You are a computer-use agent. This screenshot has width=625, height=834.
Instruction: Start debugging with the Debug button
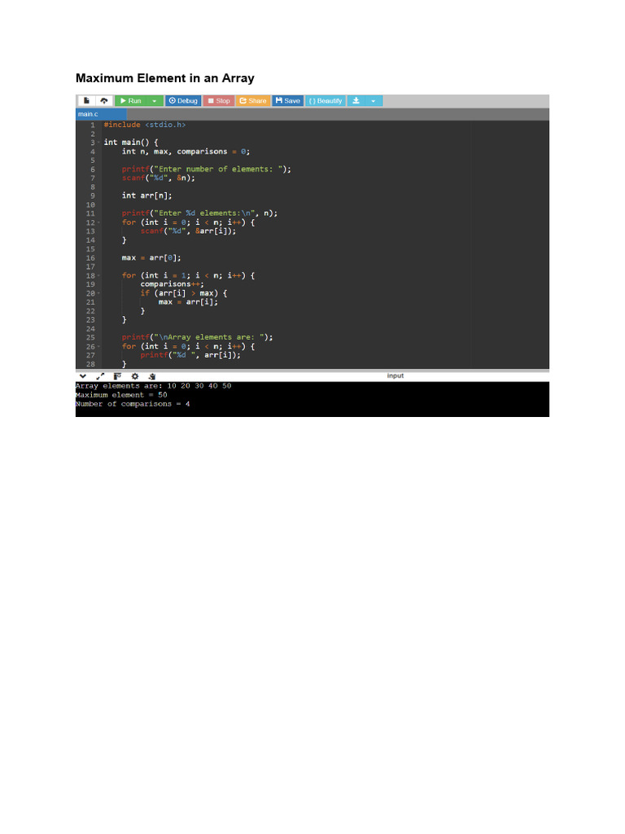click(x=183, y=100)
